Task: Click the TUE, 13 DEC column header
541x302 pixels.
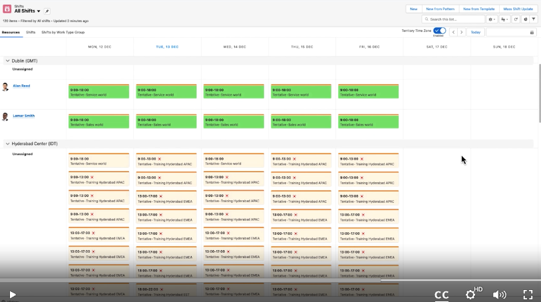Action: [x=167, y=47]
